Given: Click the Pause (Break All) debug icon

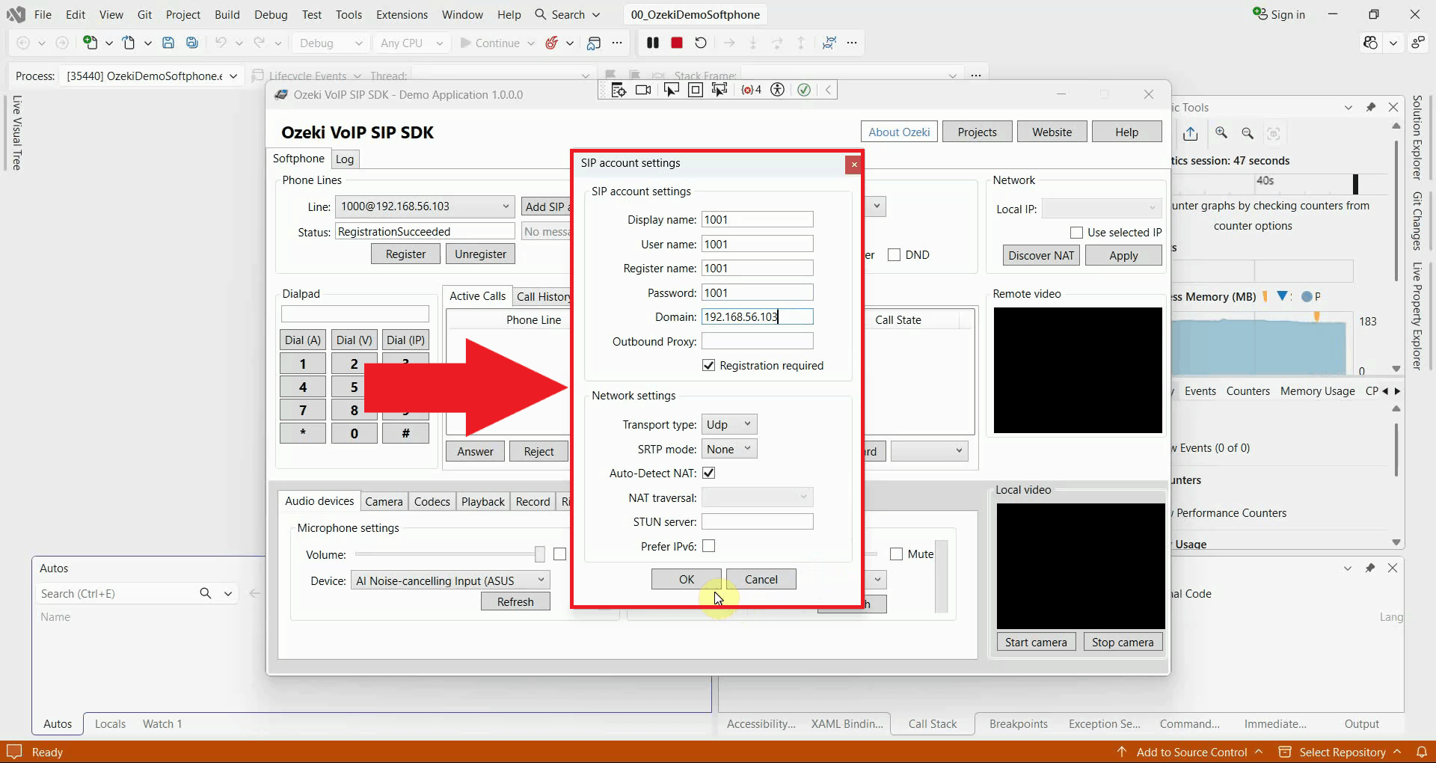Looking at the screenshot, I should pyautogui.click(x=653, y=43).
